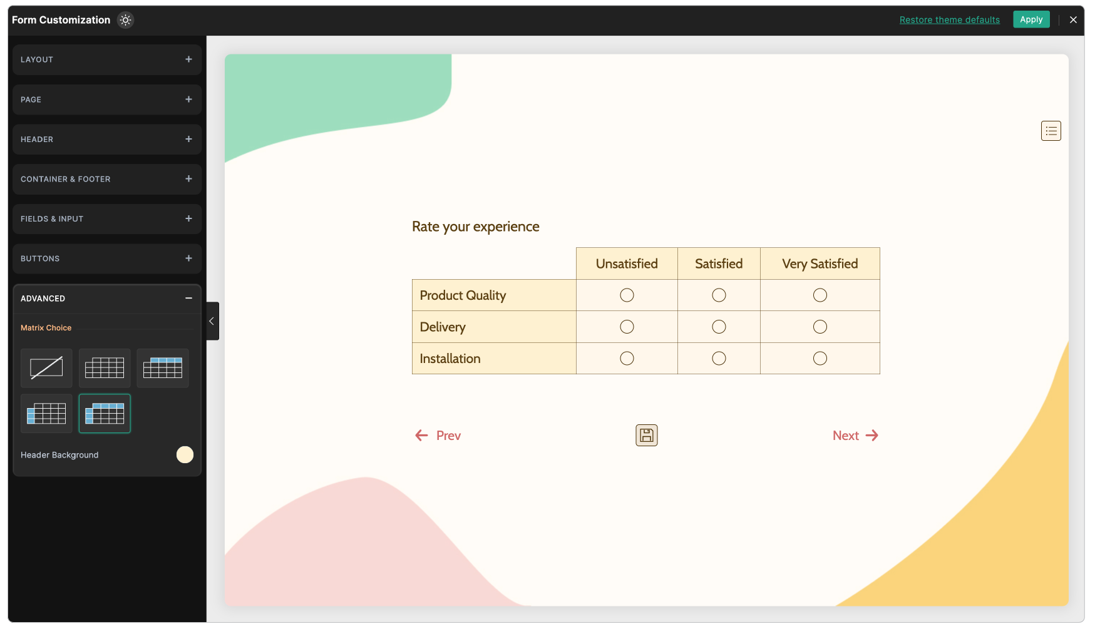Expand the Page section
The image size is (1095, 634).
point(107,100)
